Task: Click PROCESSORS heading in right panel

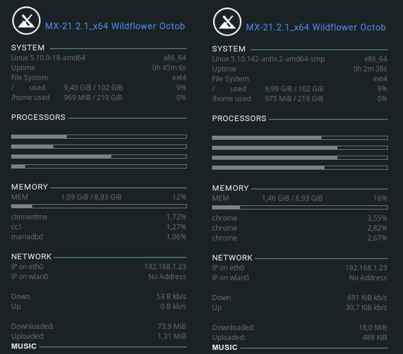Action: coord(239,119)
